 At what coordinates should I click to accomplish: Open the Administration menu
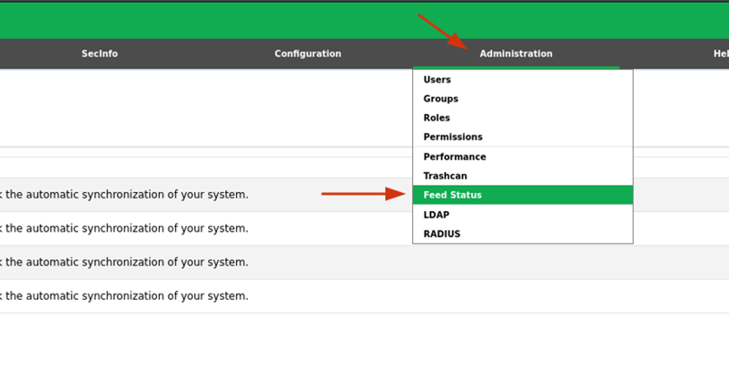point(516,54)
